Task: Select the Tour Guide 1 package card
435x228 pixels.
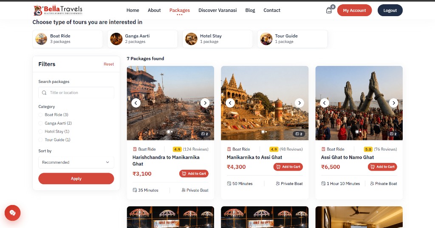Action: click(292, 39)
